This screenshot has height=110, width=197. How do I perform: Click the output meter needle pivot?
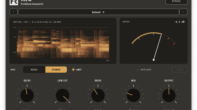point(154,60)
